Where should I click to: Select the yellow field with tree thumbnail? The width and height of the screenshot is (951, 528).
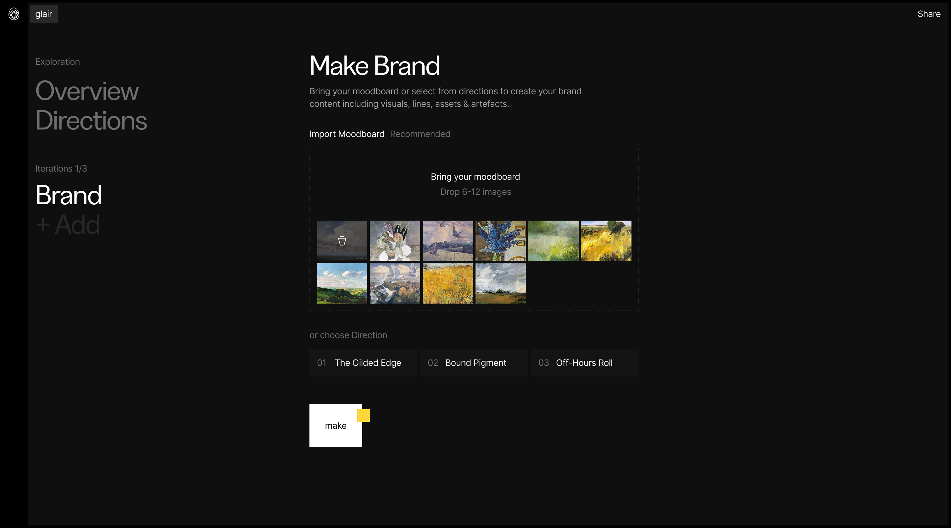point(606,240)
